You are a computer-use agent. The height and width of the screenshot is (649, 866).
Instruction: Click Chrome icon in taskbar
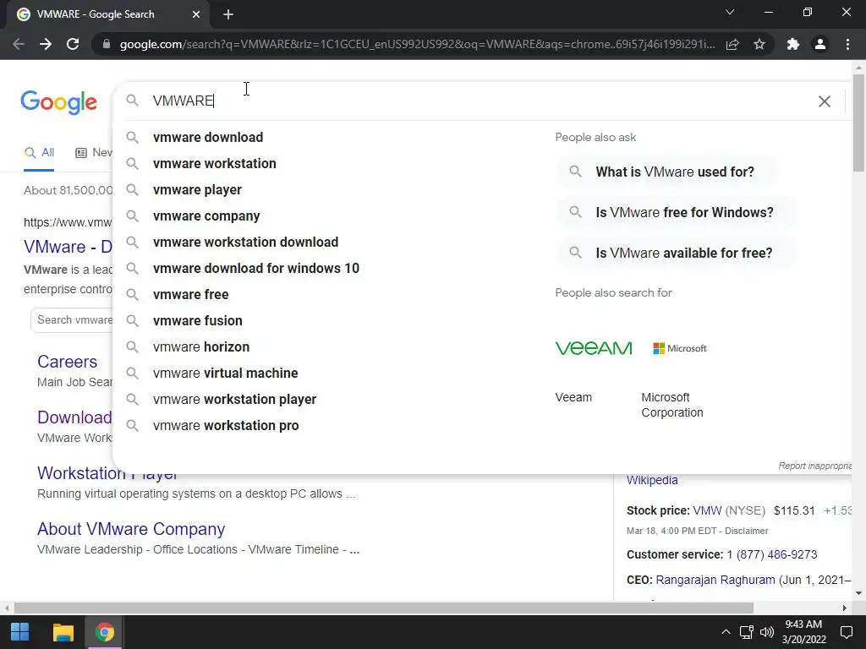(x=104, y=632)
